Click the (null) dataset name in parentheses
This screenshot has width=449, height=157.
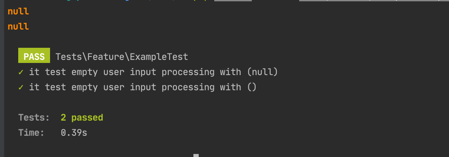pyautogui.click(x=262, y=72)
